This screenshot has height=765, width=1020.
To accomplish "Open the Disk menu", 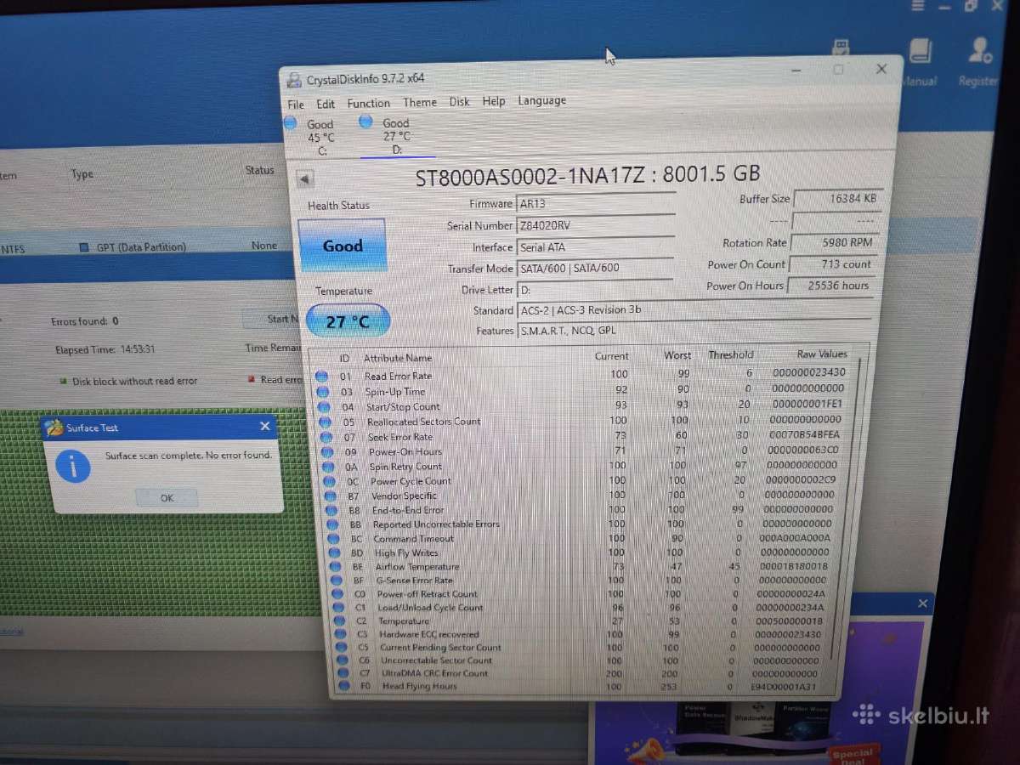I will [460, 101].
